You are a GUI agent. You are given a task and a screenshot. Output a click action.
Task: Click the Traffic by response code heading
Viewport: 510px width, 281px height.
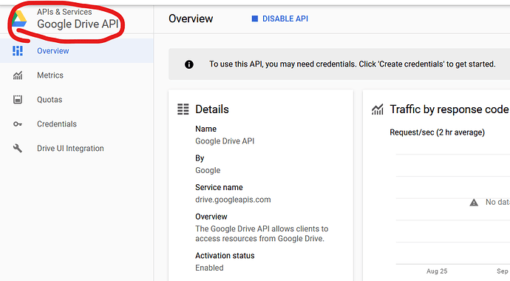[449, 109]
